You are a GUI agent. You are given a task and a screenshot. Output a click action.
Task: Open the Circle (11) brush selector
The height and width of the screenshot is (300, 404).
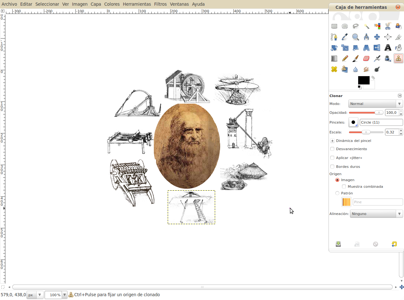coord(353,122)
